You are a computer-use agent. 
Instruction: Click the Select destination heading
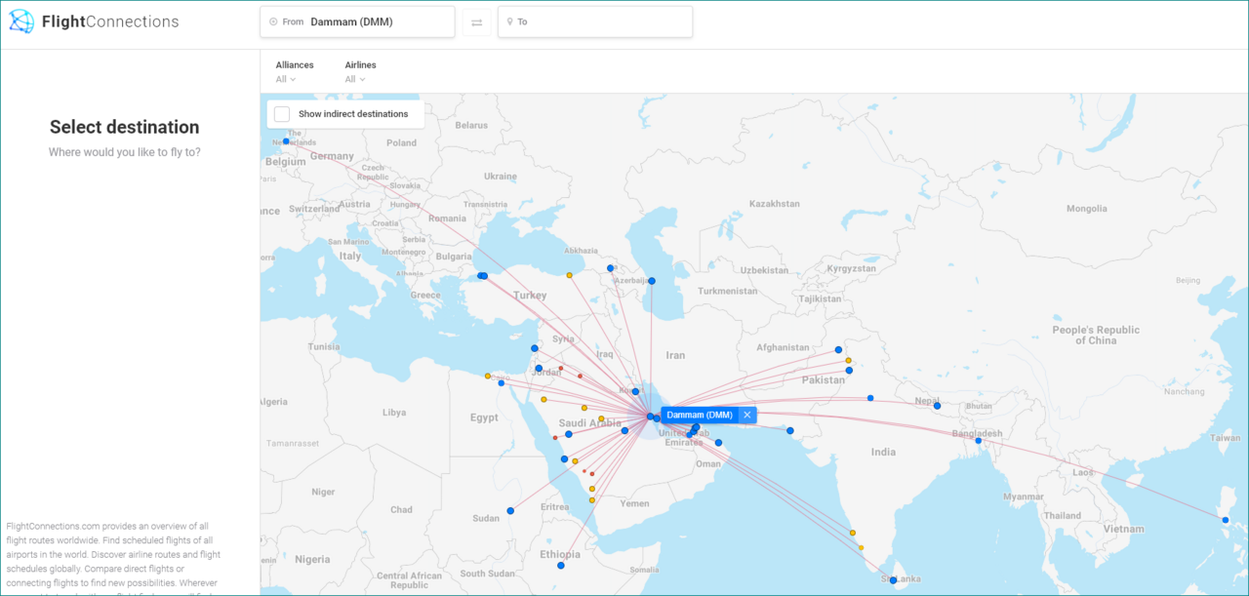(125, 127)
